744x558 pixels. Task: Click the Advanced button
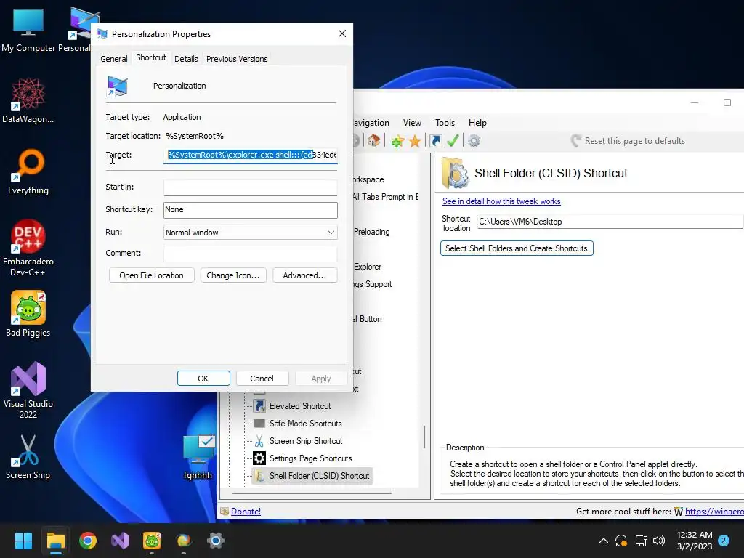(304, 275)
